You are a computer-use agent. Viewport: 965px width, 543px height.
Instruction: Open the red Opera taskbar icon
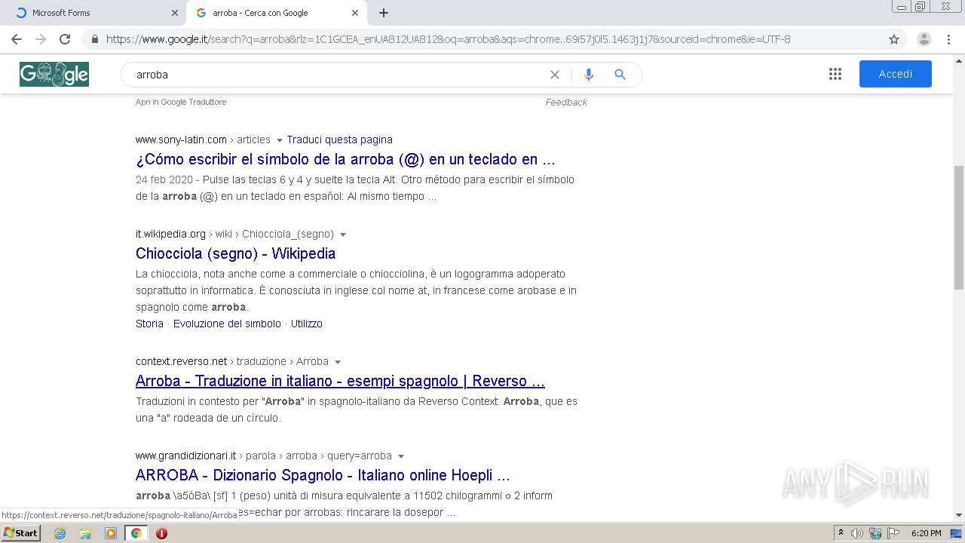coord(161,533)
